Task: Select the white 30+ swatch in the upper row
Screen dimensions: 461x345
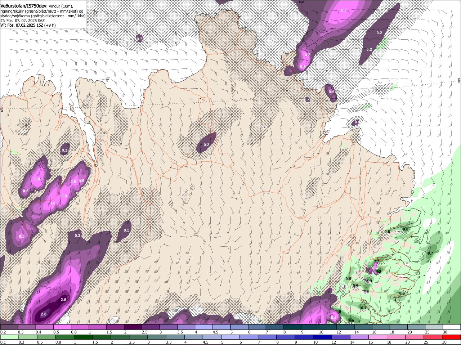Action: point(452,327)
